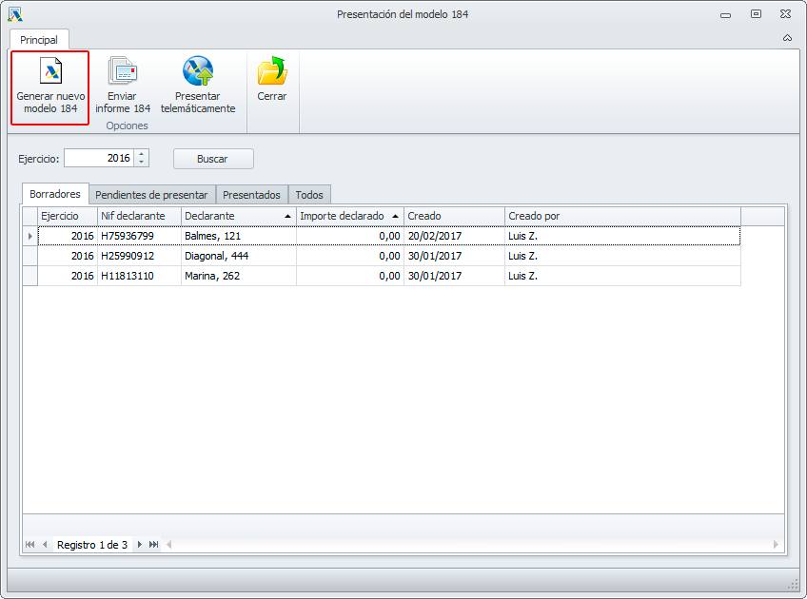
Task: Show the Todos tab
Action: pyautogui.click(x=309, y=194)
